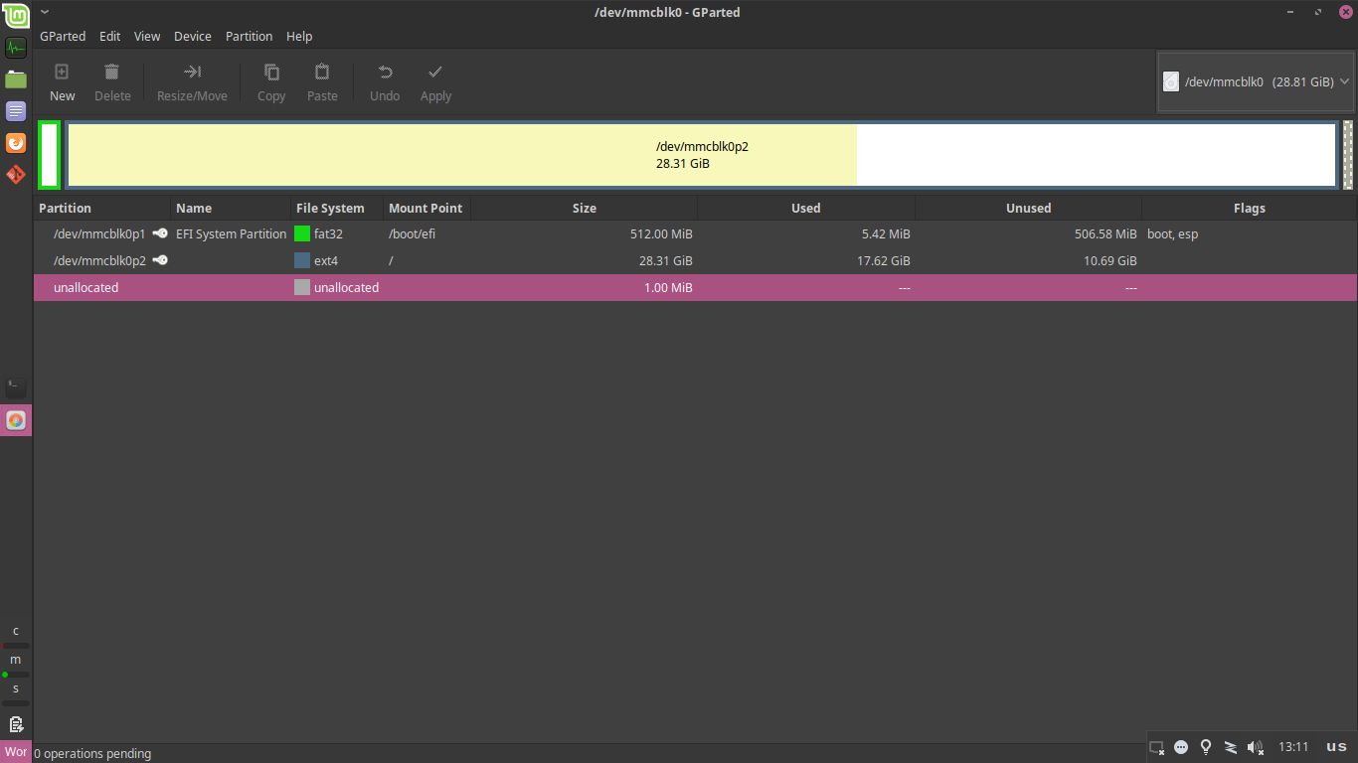Click the '1.00 MiB' size cell

click(669, 288)
